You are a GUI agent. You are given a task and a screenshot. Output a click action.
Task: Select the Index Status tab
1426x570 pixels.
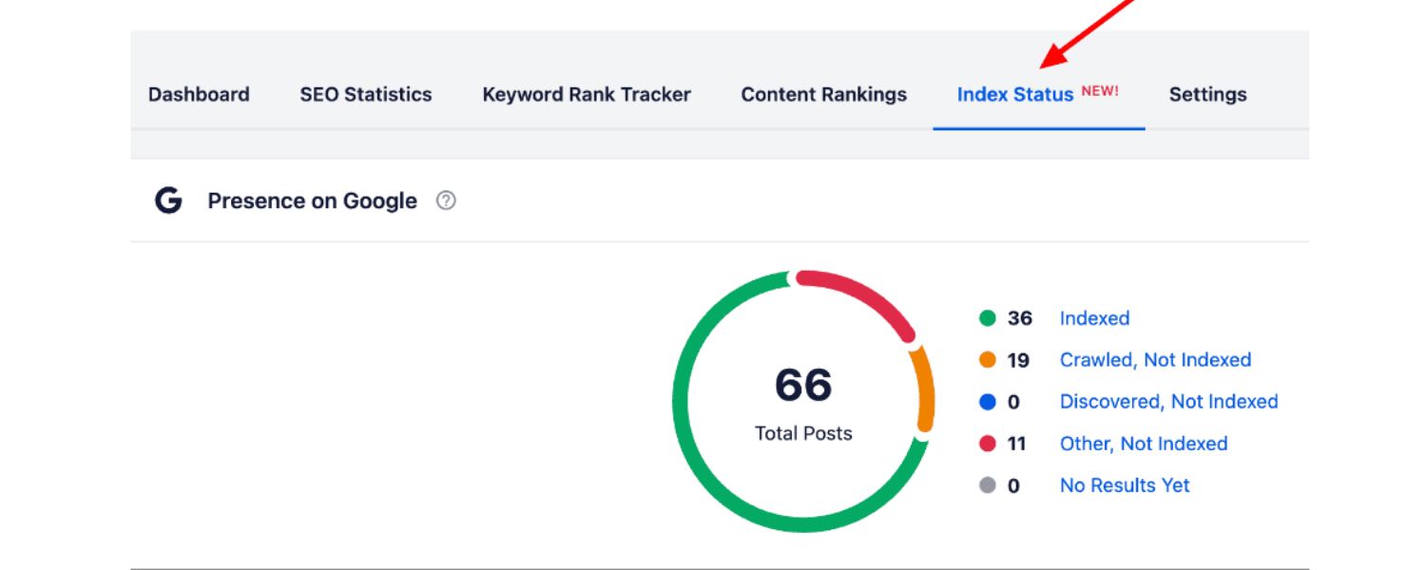[x=1015, y=94]
